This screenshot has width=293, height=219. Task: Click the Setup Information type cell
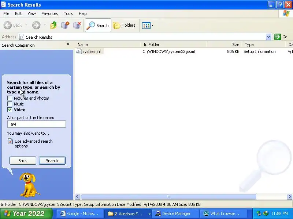click(x=260, y=51)
